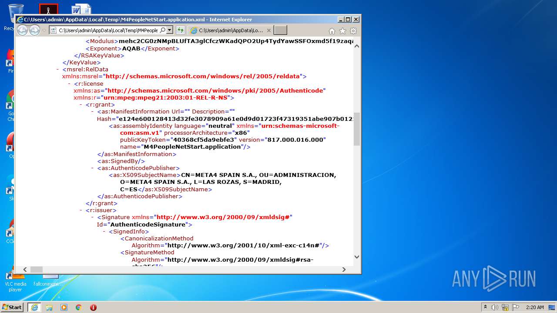Screen dimensions: 557x313
Task: Open VLC media player desktop icon
Action: [x=16, y=279]
